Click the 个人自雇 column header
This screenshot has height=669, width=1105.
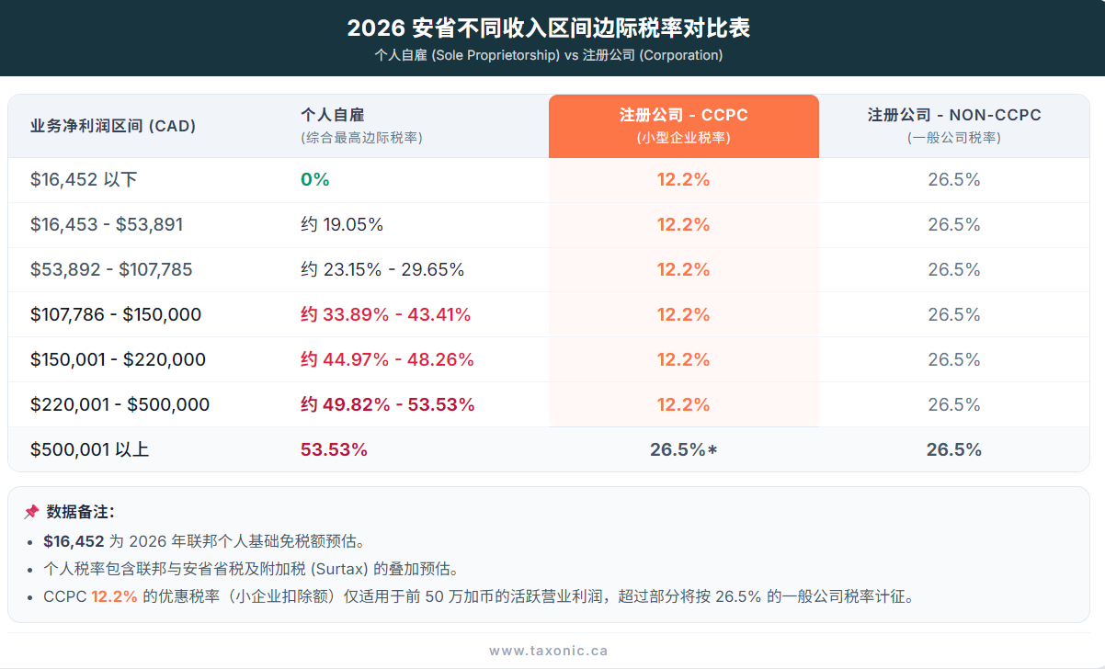333,116
